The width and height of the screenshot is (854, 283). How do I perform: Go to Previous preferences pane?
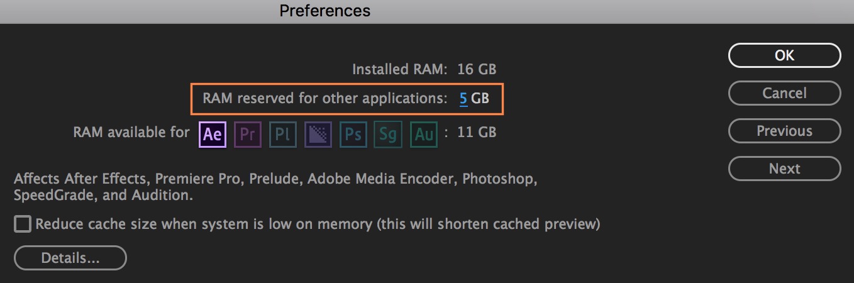click(784, 131)
